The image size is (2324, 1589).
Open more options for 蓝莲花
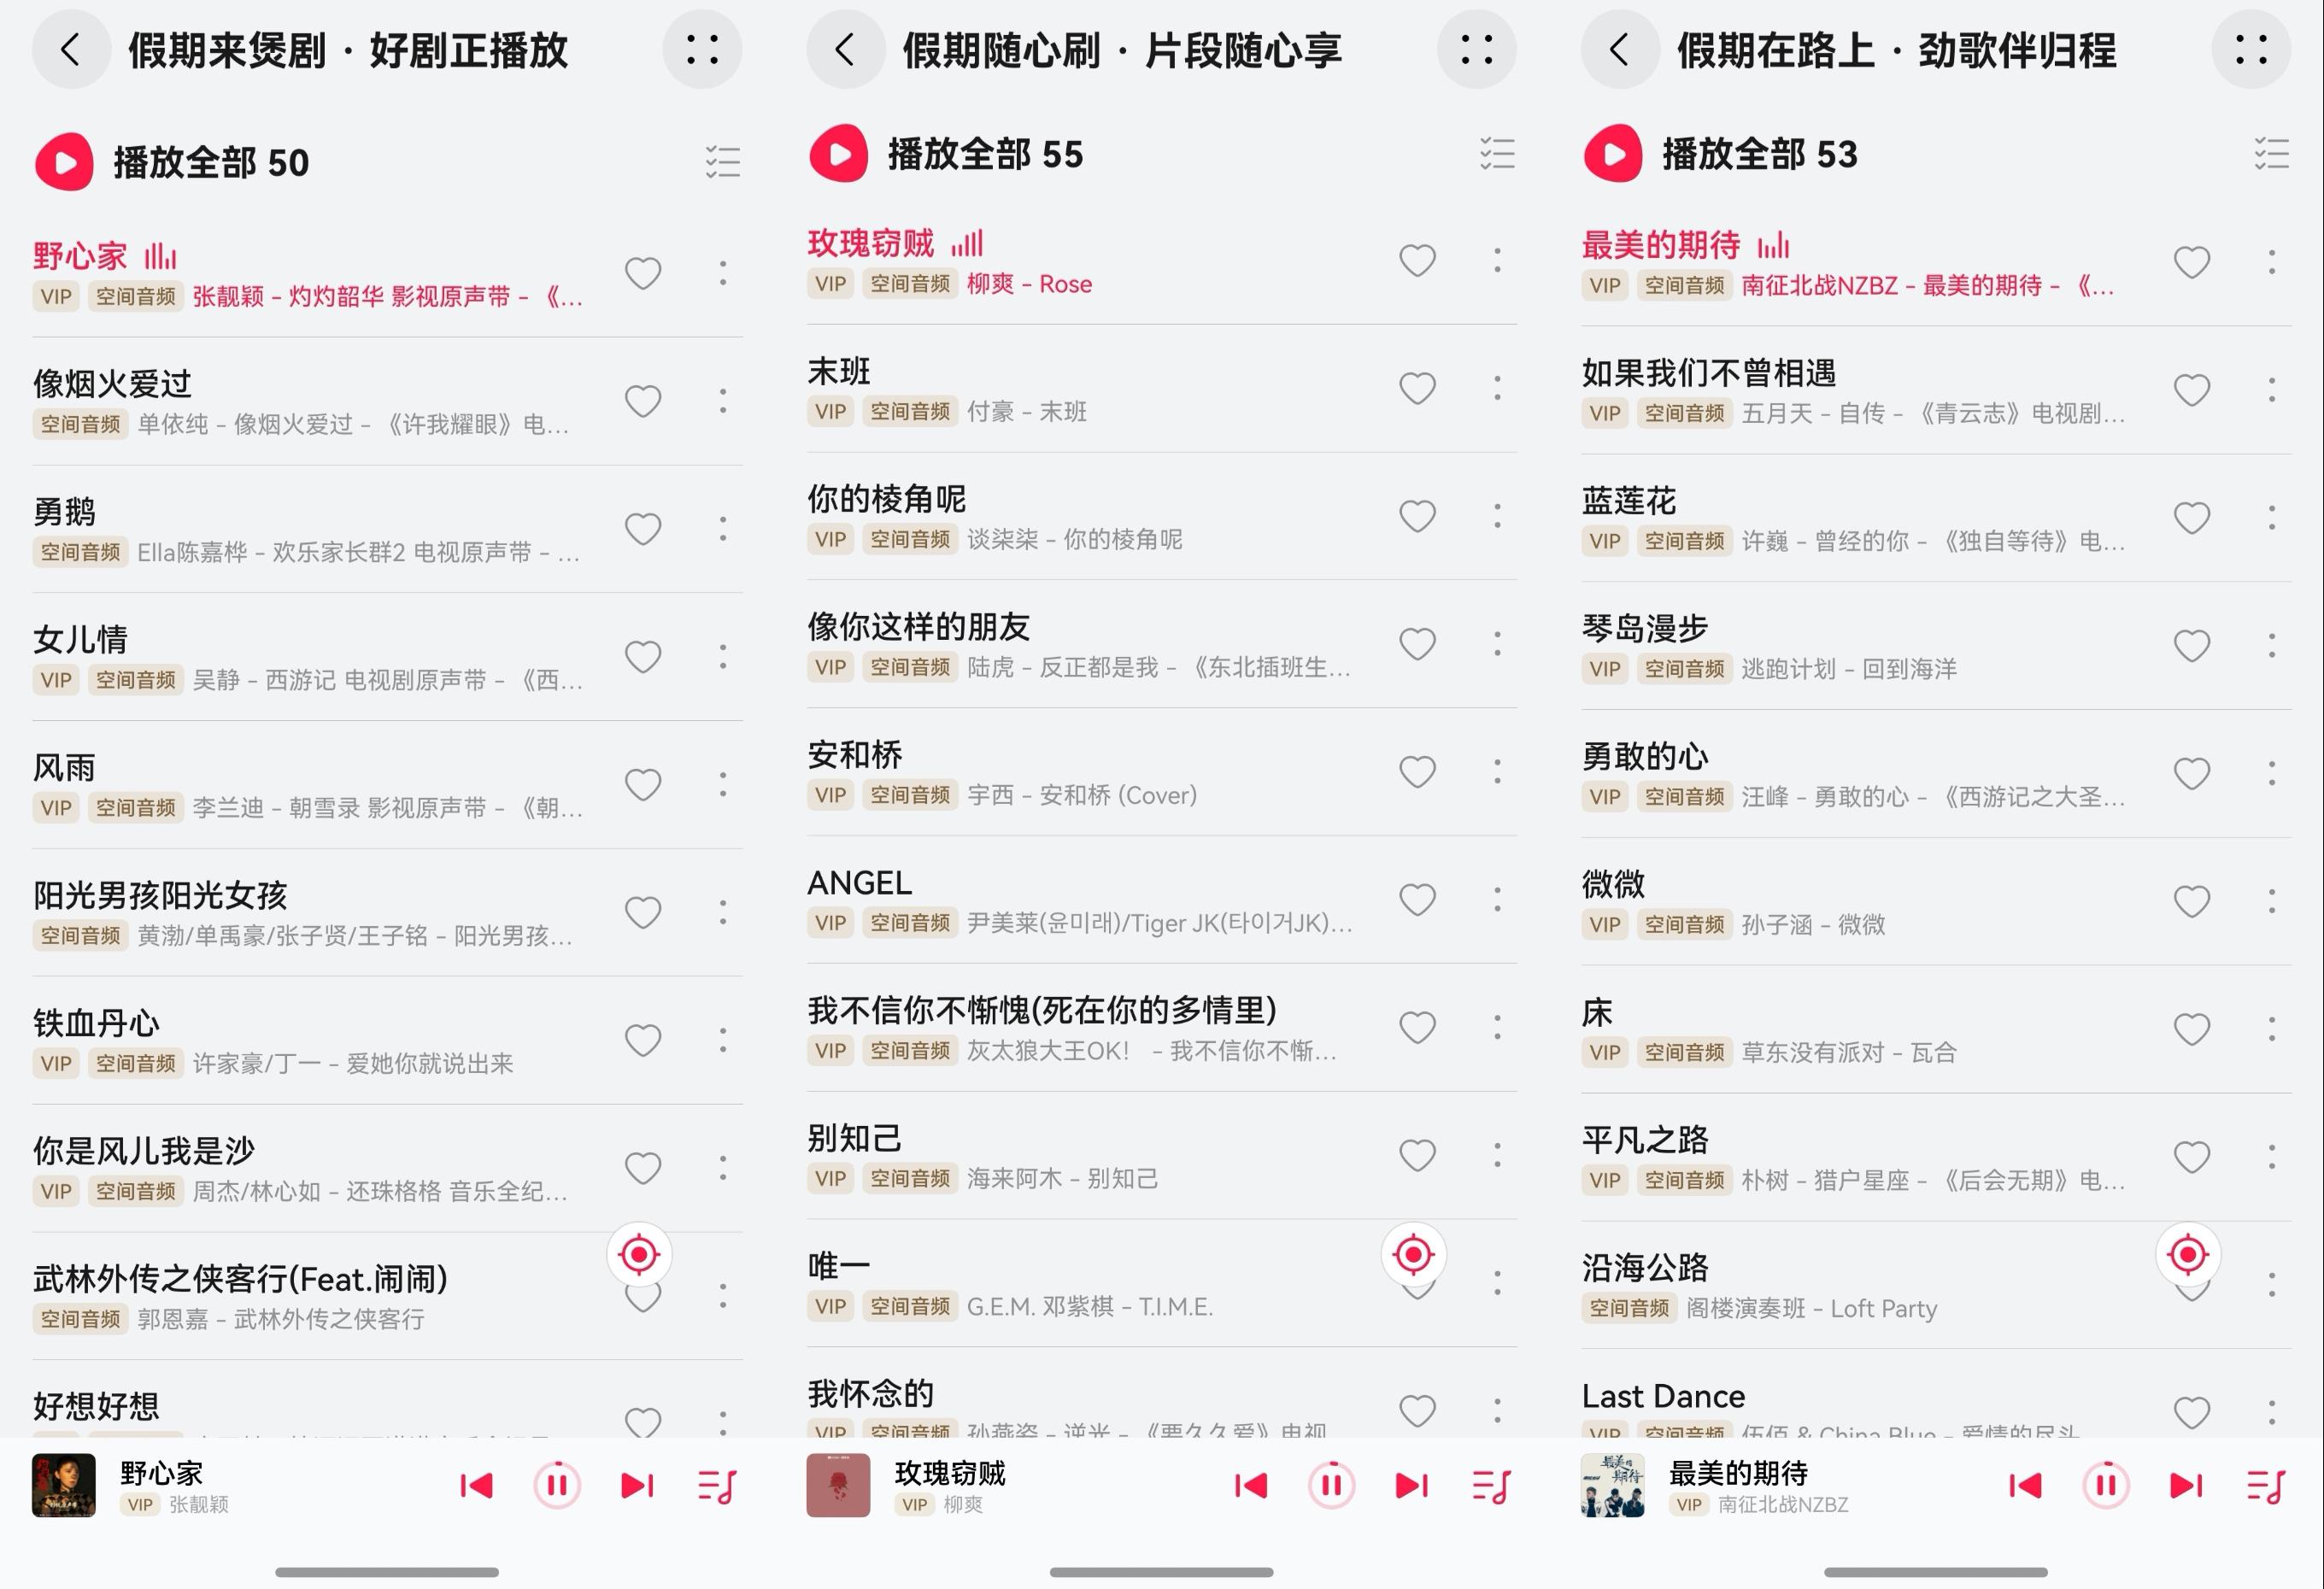[x=2271, y=517]
